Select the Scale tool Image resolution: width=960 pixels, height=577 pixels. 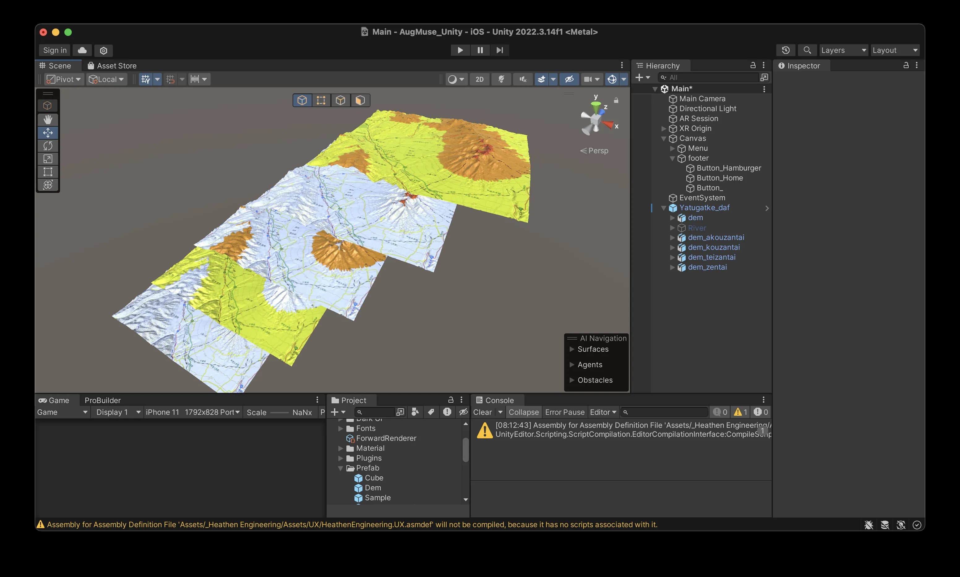click(48, 158)
